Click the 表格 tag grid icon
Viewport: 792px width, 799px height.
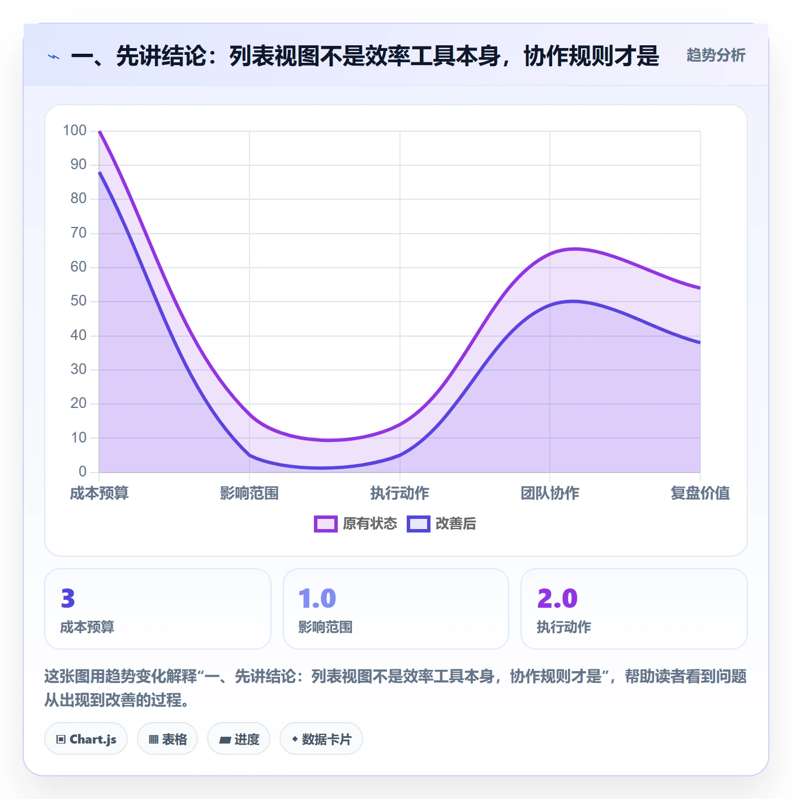tap(153, 739)
